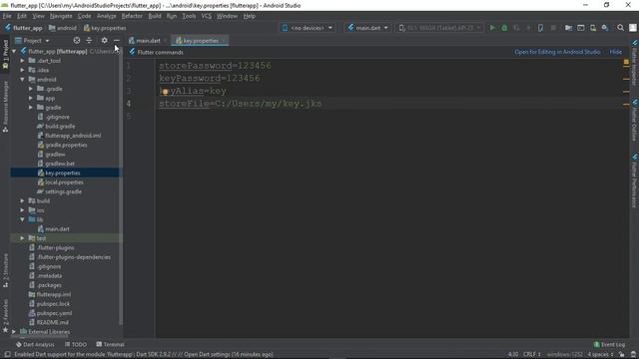The width and height of the screenshot is (639, 359).
Task: Toggle the 1: Project side tab
Action: (5, 54)
